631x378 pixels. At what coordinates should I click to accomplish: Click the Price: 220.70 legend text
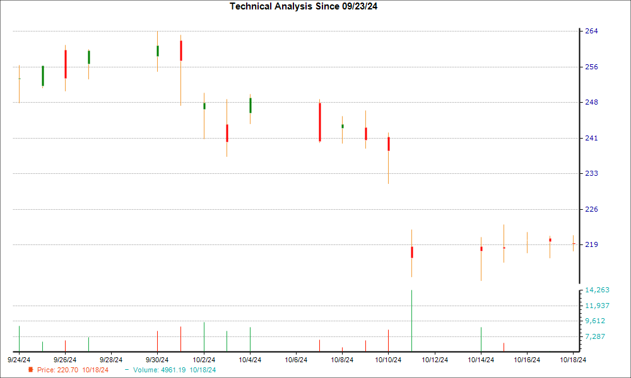tap(57, 370)
